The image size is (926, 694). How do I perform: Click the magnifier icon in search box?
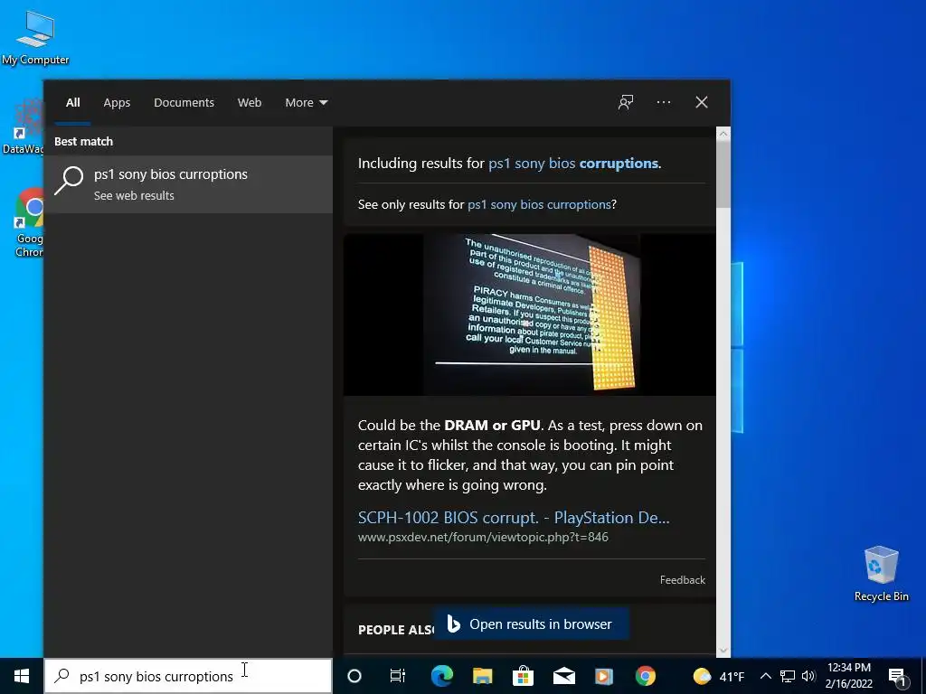62,676
